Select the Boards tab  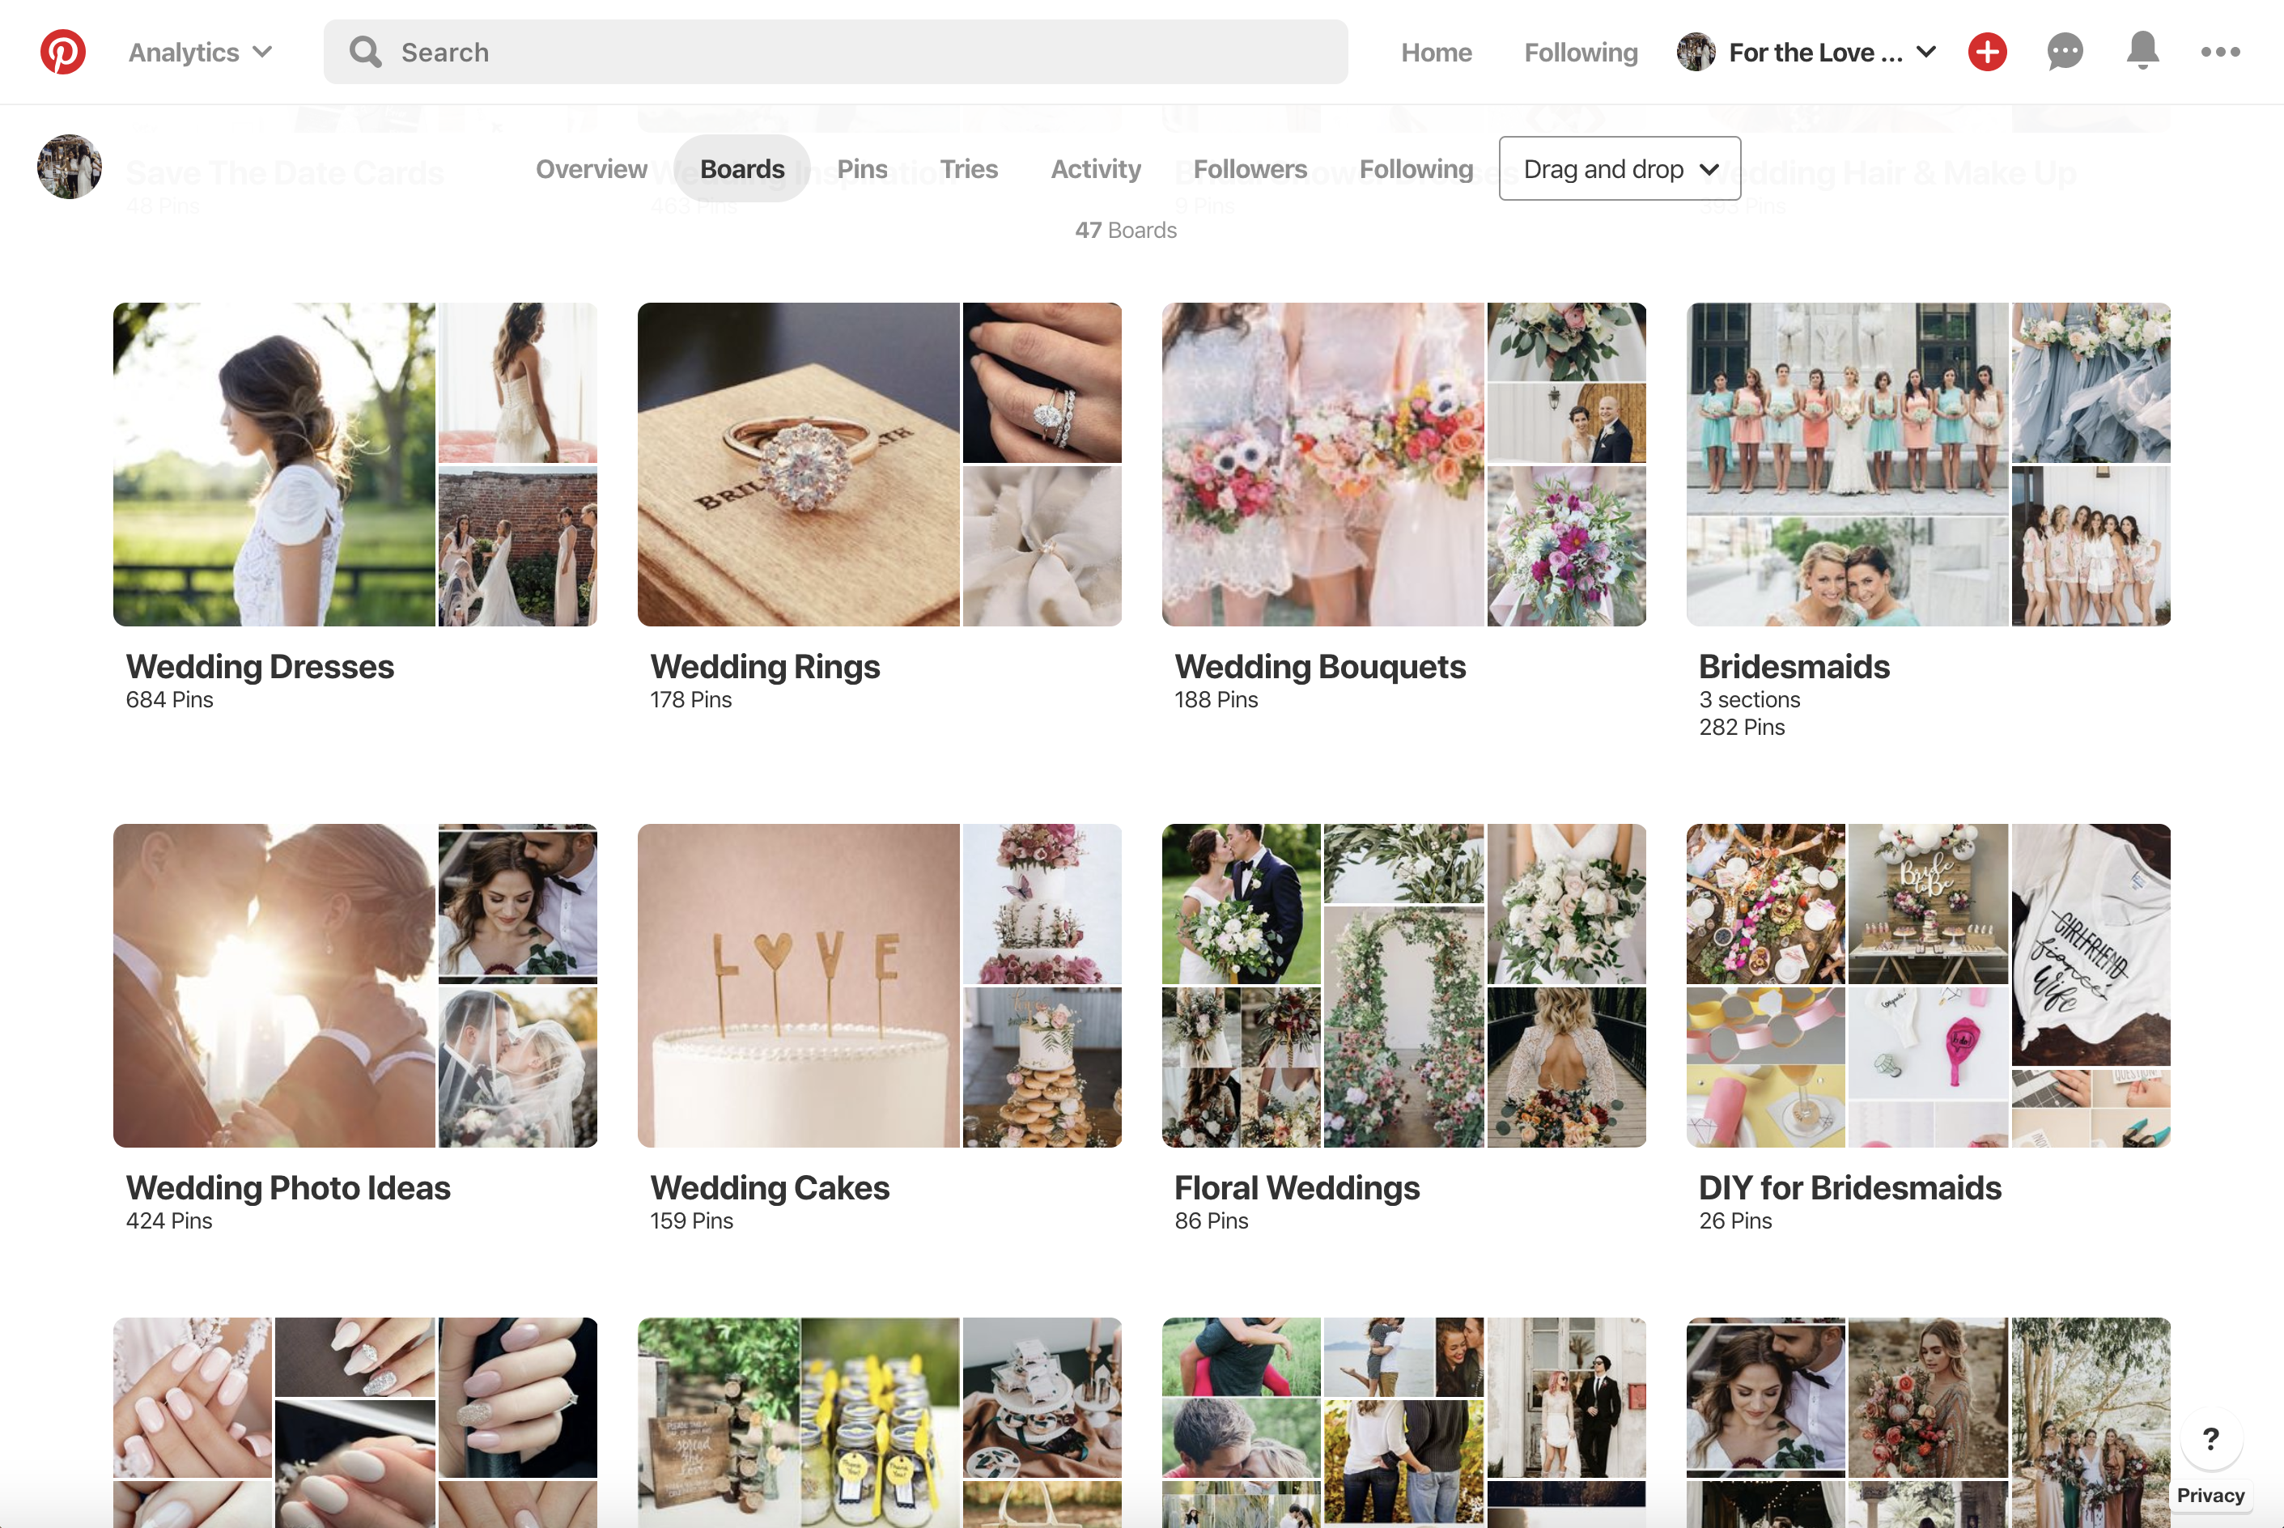point(741,168)
